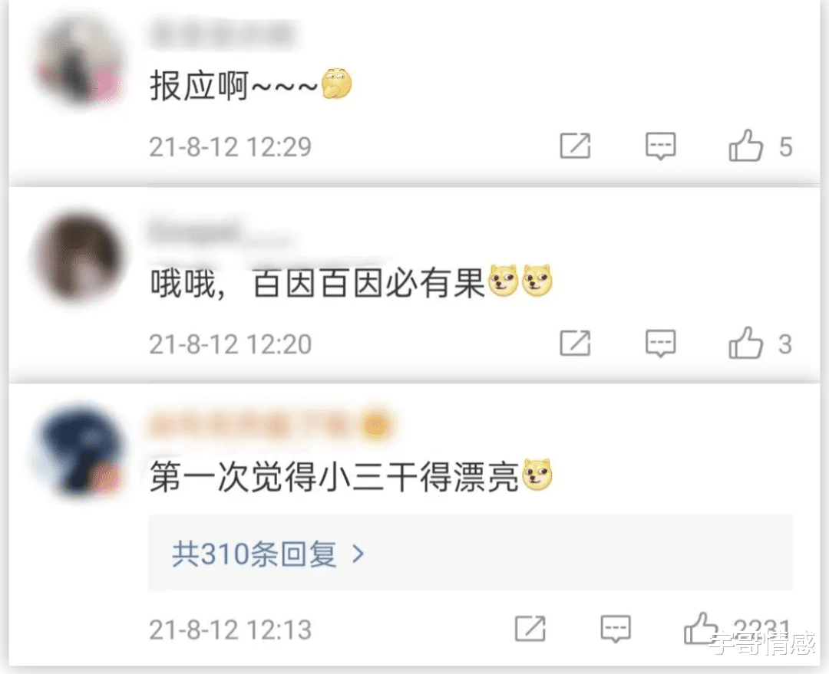Open the blurred username of first commenter
The width and height of the screenshot is (829, 674).
[x=222, y=35]
